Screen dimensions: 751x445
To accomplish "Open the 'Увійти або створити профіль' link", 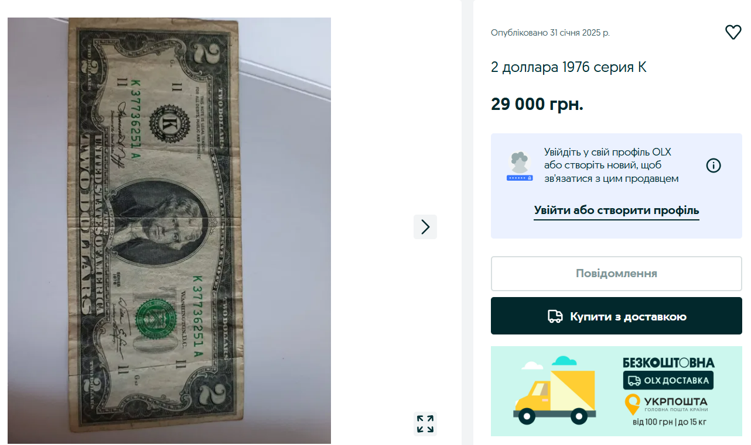I will [x=616, y=211].
